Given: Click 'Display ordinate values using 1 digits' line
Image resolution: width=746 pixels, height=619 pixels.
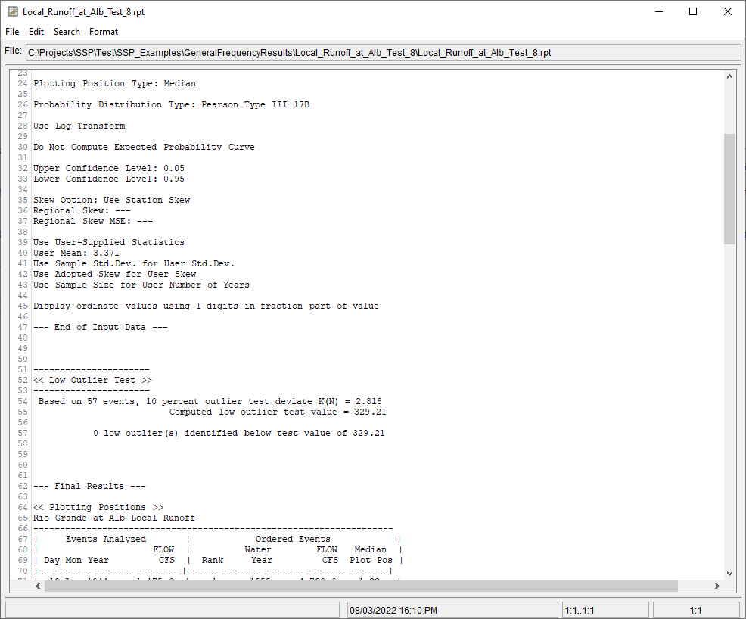Looking at the screenshot, I should pos(206,306).
